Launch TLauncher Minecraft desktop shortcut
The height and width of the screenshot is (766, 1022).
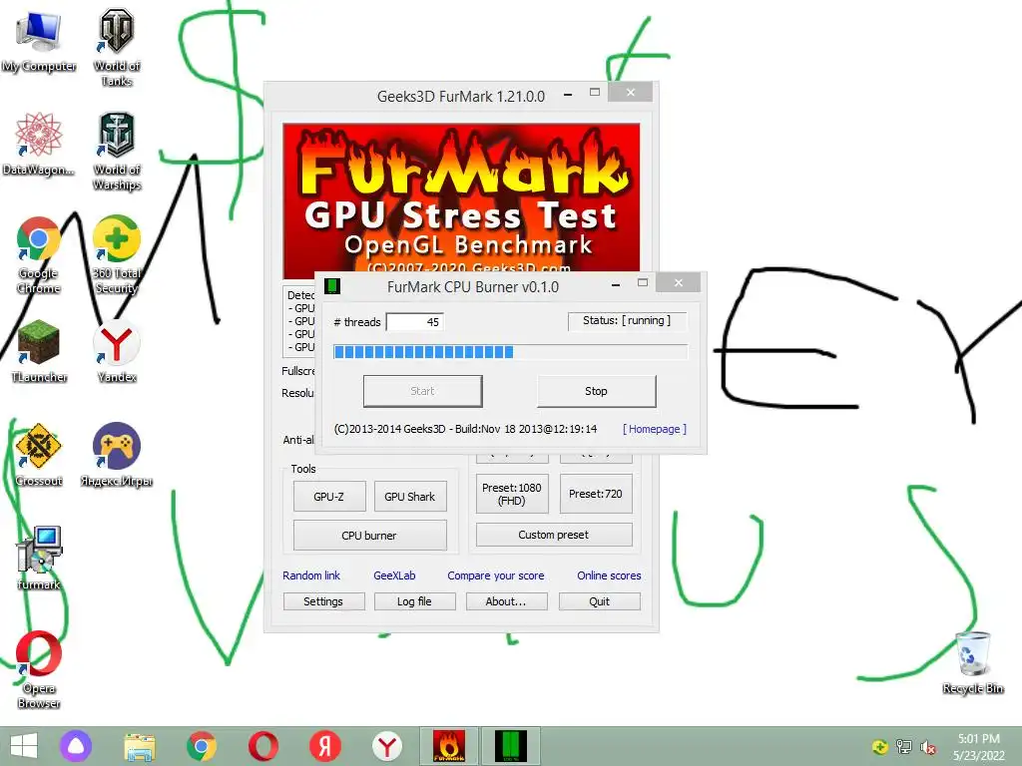(x=39, y=350)
